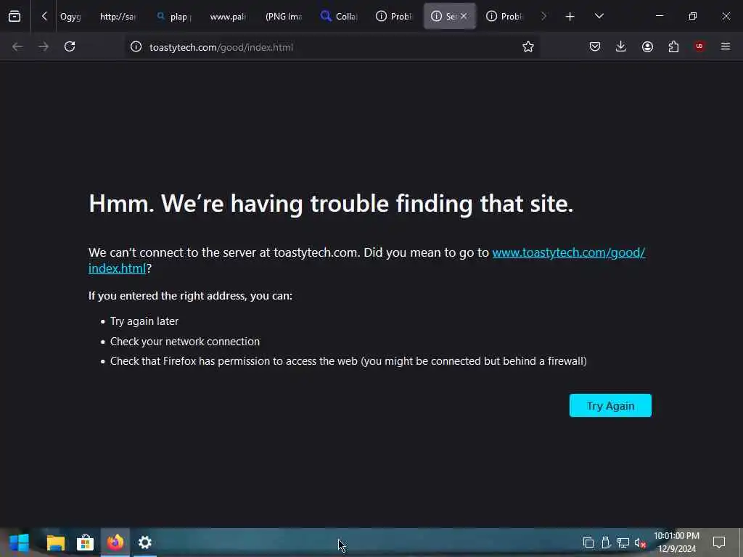
Task: Click the task view tray icon
Action: (x=588, y=542)
